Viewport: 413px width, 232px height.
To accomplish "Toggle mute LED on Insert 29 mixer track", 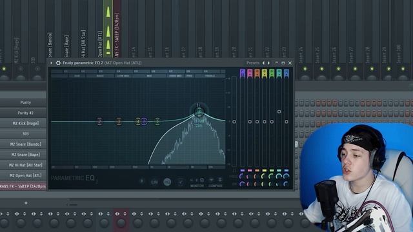I will click(x=388, y=69).
